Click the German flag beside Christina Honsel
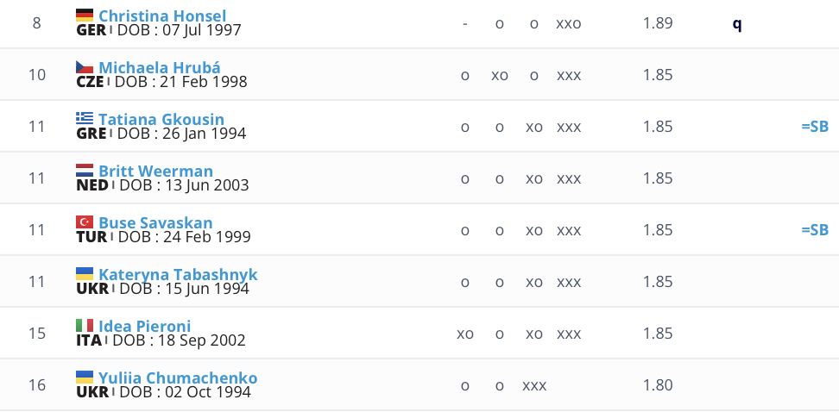Screen dimensions: 839x412 pyautogui.click(x=85, y=15)
